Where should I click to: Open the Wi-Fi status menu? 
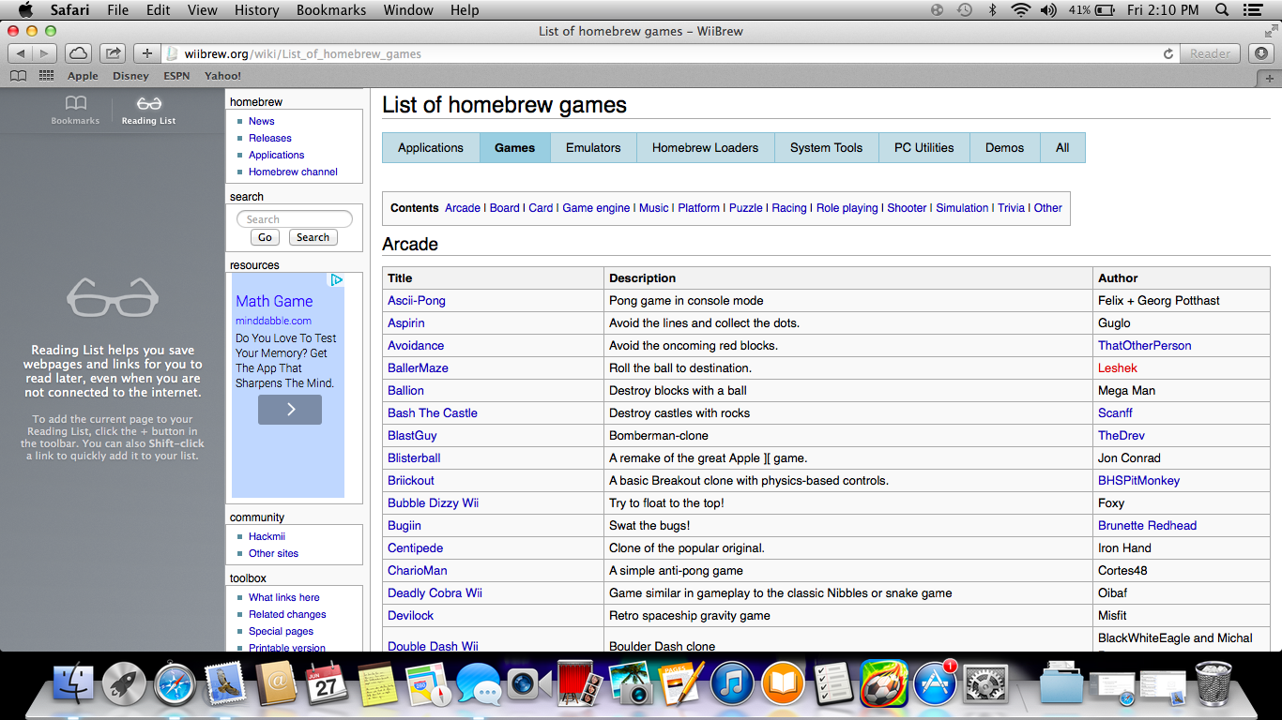[x=1020, y=10]
